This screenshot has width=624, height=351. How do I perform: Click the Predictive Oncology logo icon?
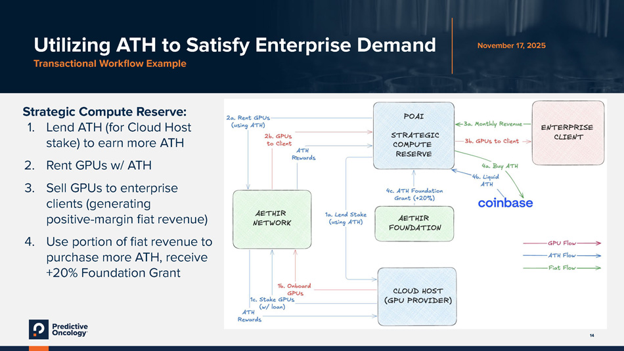pos(38,329)
